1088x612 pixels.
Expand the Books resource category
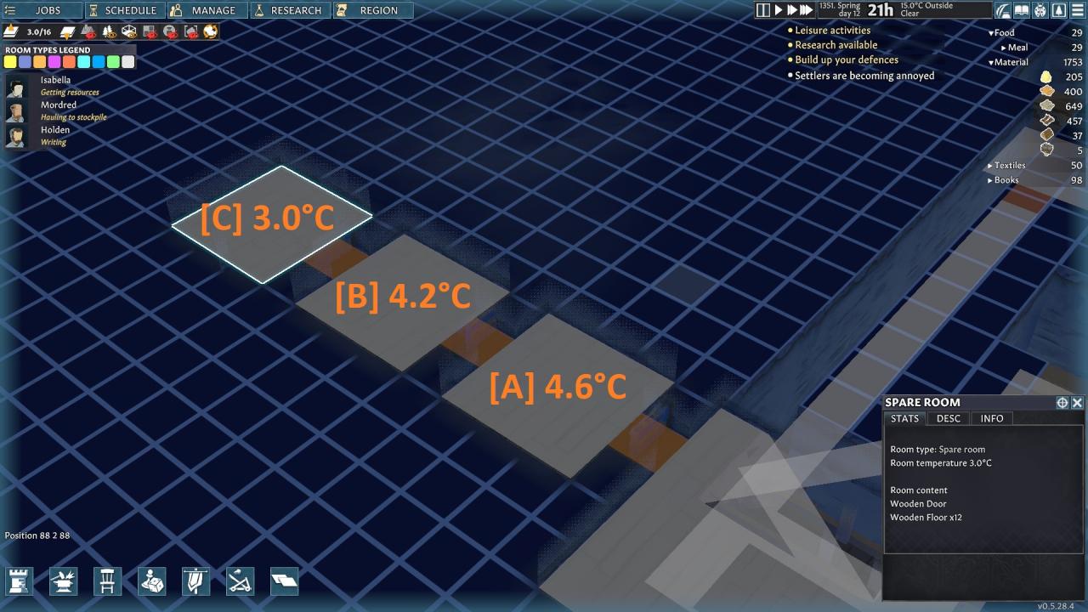tap(990, 180)
